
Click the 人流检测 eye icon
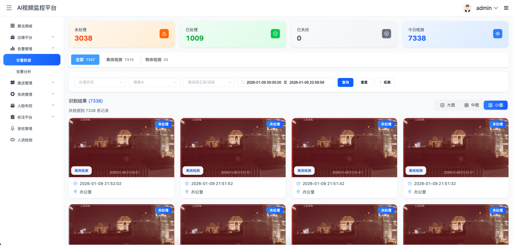(x=12, y=140)
